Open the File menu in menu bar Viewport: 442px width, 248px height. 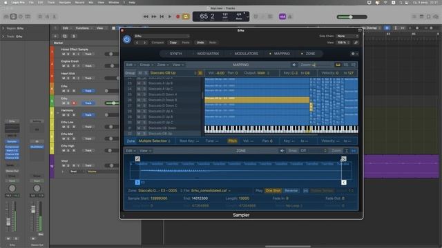click(x=31, y=2)
